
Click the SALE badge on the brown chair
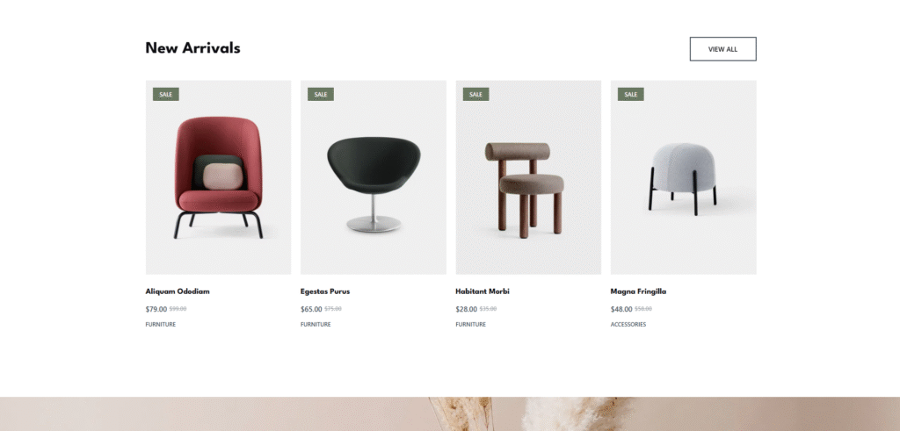click(475, 95)
